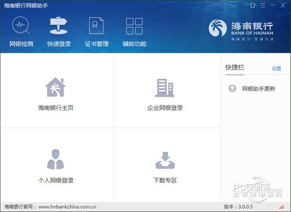
Task: Open the main menu hamburger icon
Action: (x=263, y=5)
